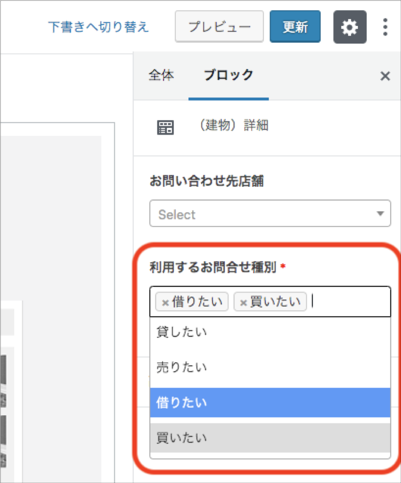Click the 買いたい tag chip label
The width and height of the screenshot is (401, 483).
click(x=275, y=302)
